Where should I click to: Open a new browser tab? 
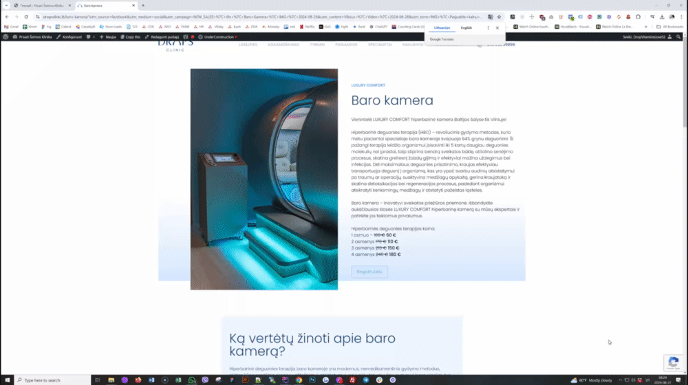pos(143,5)
